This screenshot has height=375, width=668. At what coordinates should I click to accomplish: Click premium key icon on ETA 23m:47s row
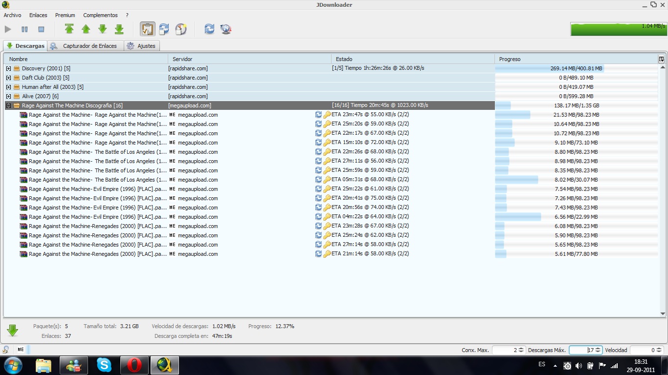tap(327, 115)
